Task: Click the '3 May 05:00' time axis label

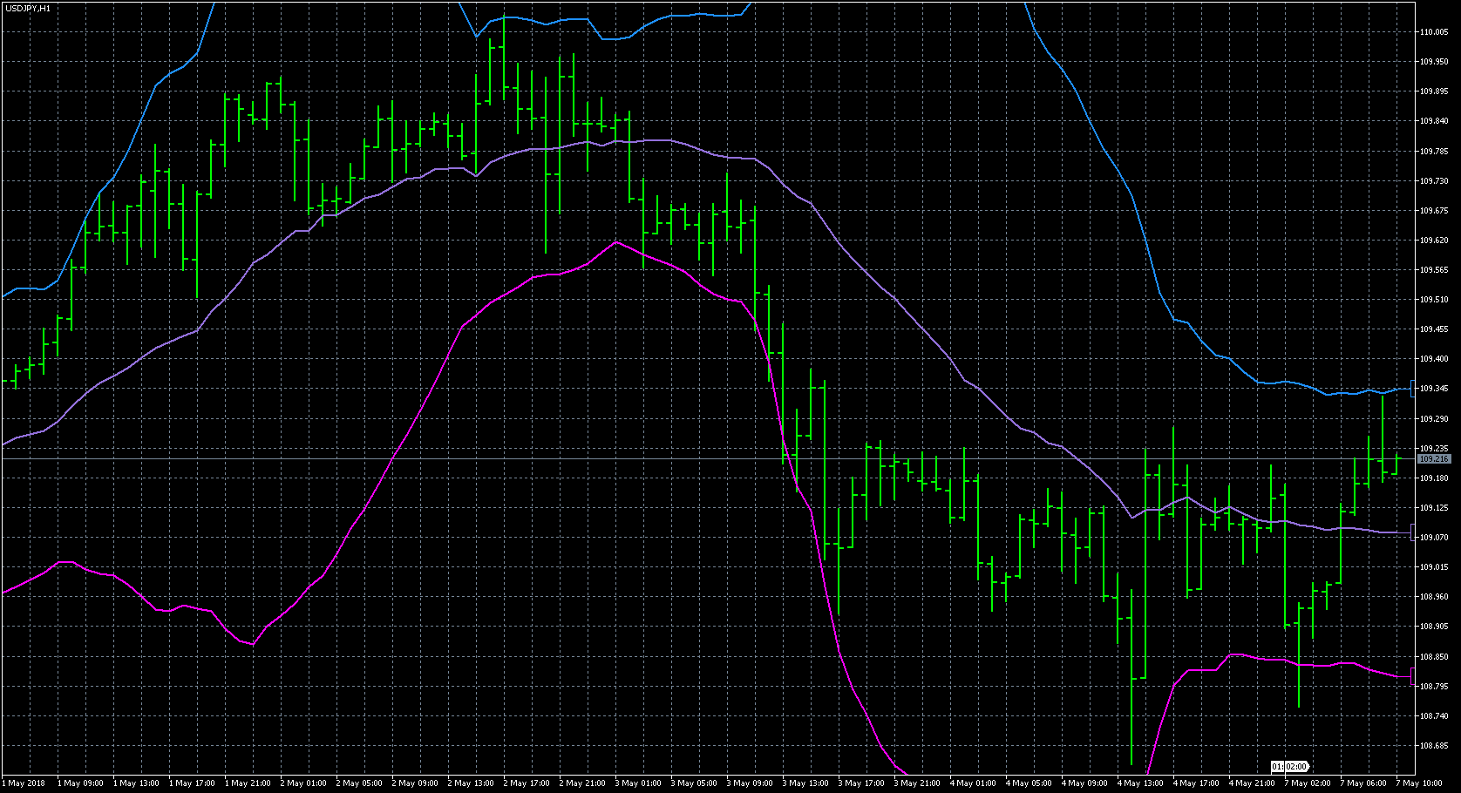Action: coord(694,783)
